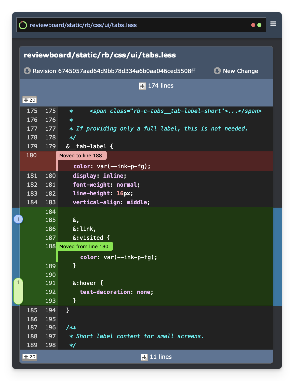Viewport: 294px width, 381px height.
Task: Click the plus icon beside 11 lines
Action: pos(144,357)
